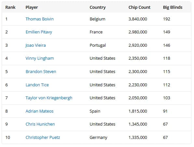Open Thomas Boivin player link
This screenshot has height=147, width=194.
click(x=40, y=19)
